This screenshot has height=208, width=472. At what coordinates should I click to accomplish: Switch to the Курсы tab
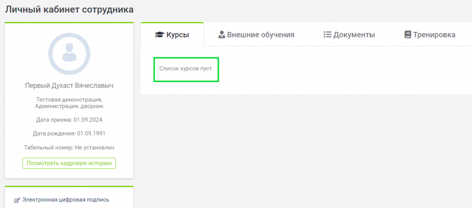click(172, 35)
